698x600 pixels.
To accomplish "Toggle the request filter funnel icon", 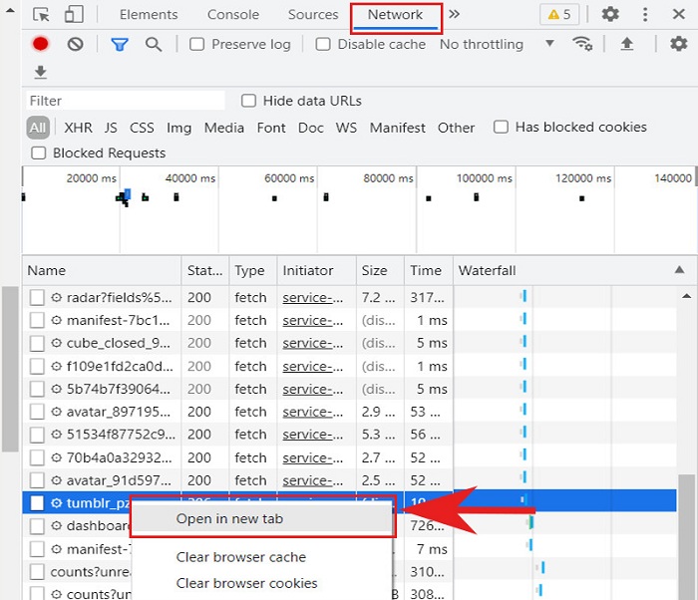I will [x=120, y=44].
